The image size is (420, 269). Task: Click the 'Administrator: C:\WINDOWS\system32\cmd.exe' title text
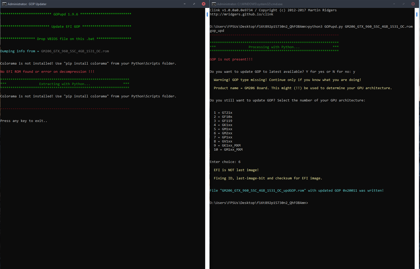tap(250, 4)
